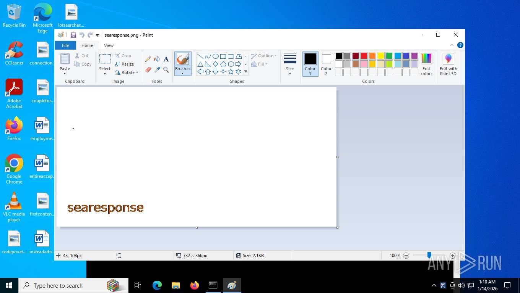Screen dimensions: 520x293
Task: Open Customize Quick Access Toolbar dropdown
Action: pos(97,35)
